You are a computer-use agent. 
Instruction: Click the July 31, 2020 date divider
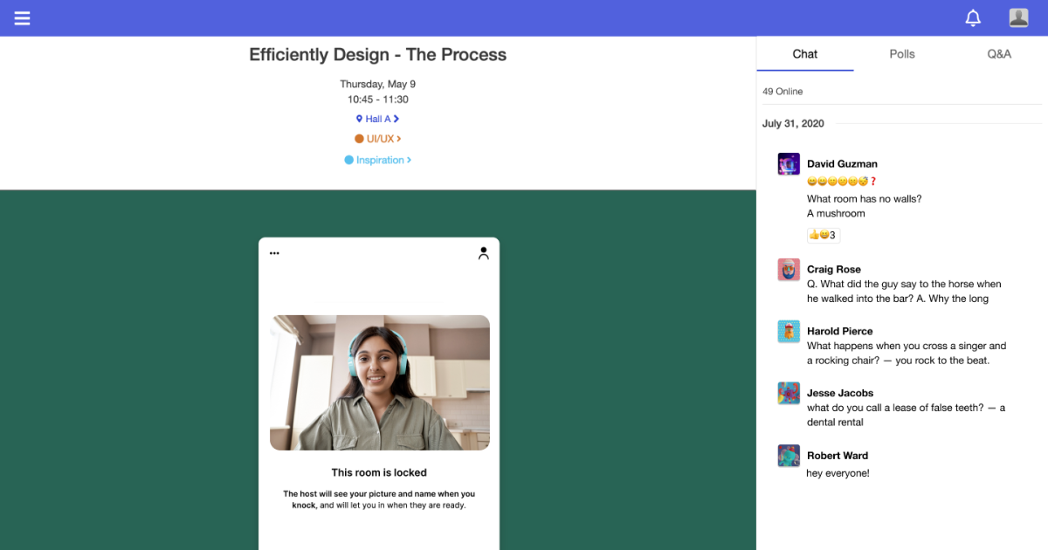tap(792, 123)
